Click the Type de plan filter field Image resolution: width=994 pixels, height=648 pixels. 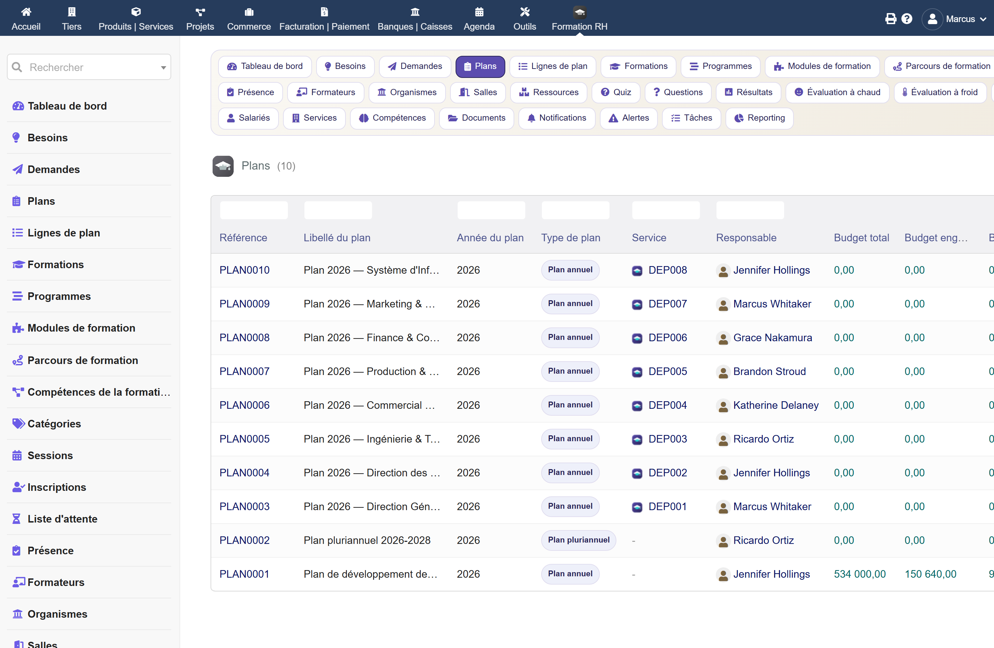point(575,210)
